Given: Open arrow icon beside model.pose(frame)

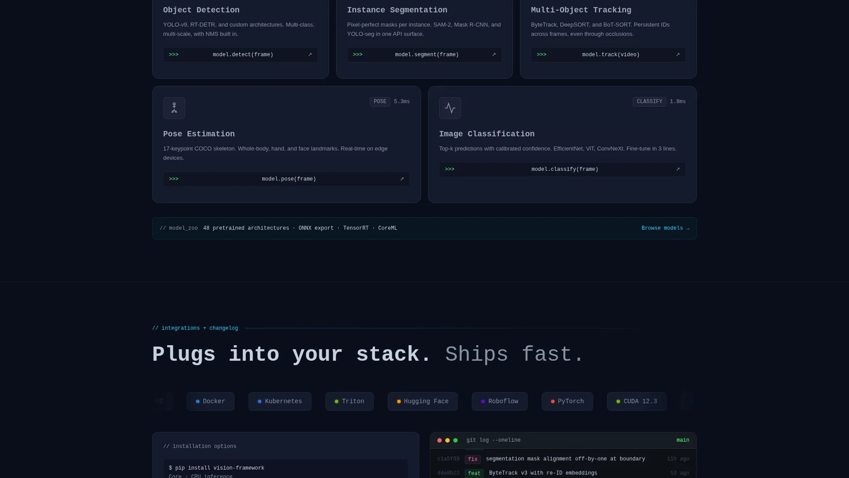Looking at the screenshot, I should pos(402,179).
